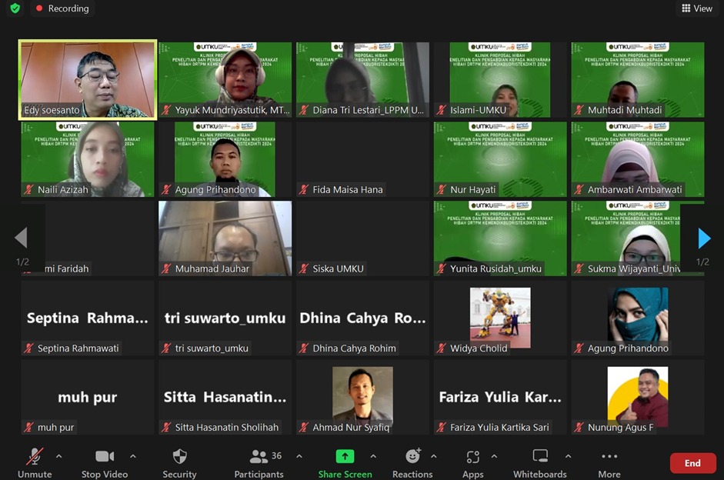The height and width of the screenshot is (480, 724).
Task: Click the green encryption shield icon
Action: tap(15, 8)
